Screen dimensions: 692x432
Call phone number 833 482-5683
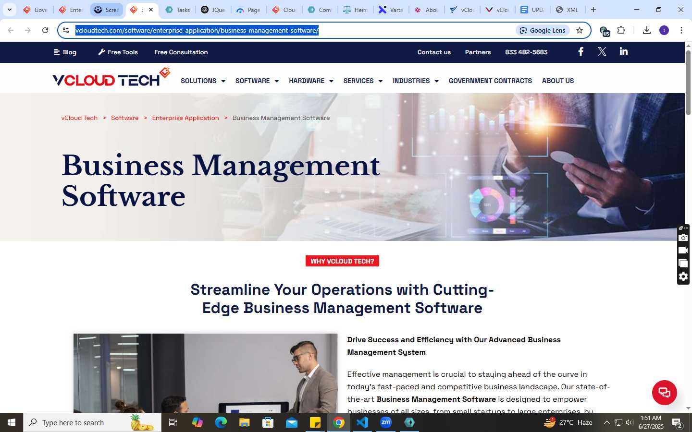[x=526, y=52]
